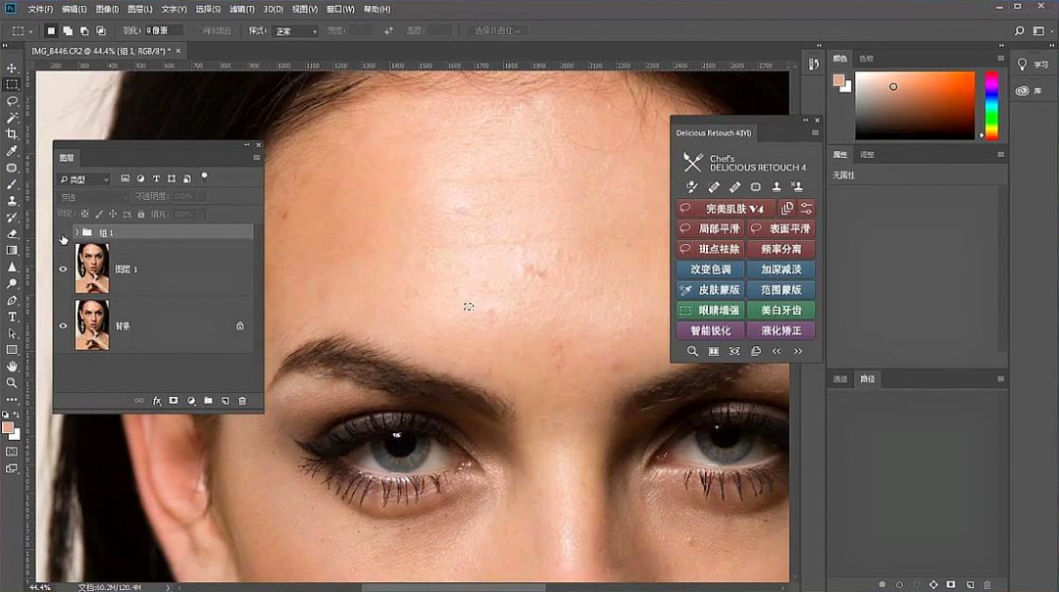Select the Magic Wand tool
Screen dimensions: 1059x592
pyautogui.click(x=12, y=119)
